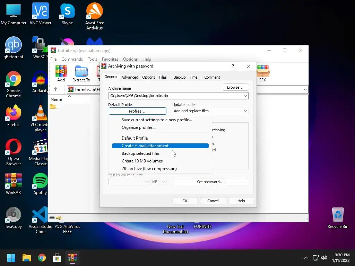Choose Save current settings to a new profile
This screenshot has width=355, height=266.
point(160,120)
